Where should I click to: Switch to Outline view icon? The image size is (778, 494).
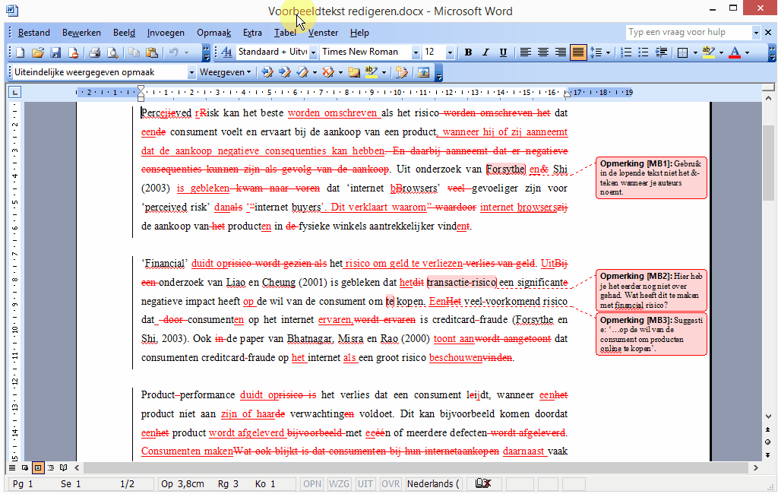point(51,467)
